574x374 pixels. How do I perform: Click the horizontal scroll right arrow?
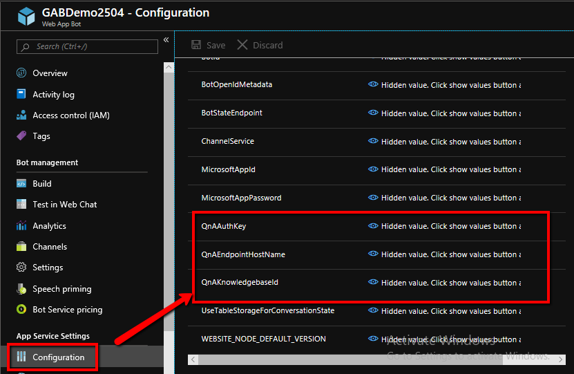tap(560, 359)
